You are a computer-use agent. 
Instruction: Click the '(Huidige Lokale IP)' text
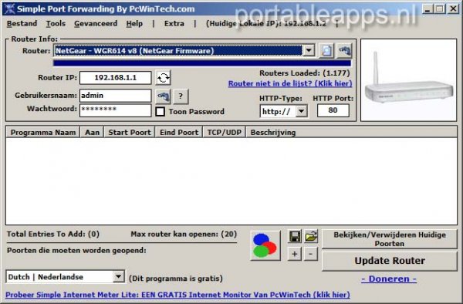coord(266,24)
